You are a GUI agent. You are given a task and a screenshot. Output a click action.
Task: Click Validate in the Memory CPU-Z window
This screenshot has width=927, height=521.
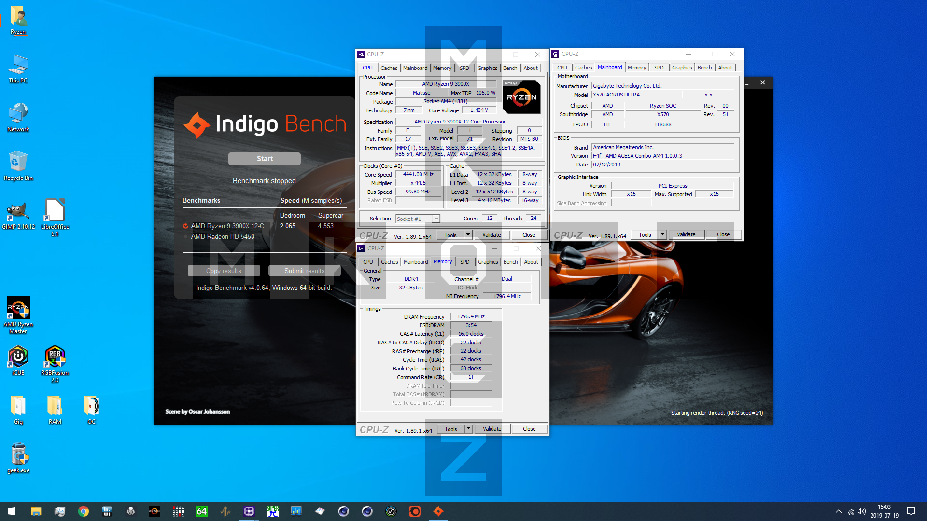(x=492, y=429)
